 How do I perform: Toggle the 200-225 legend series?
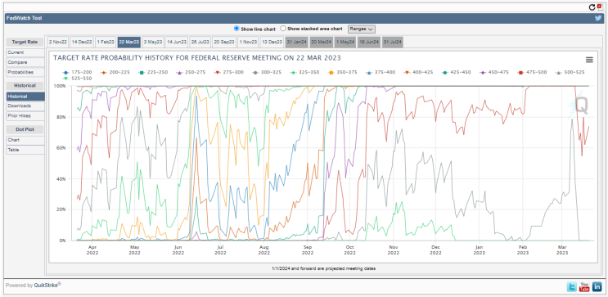pos(115,72)
